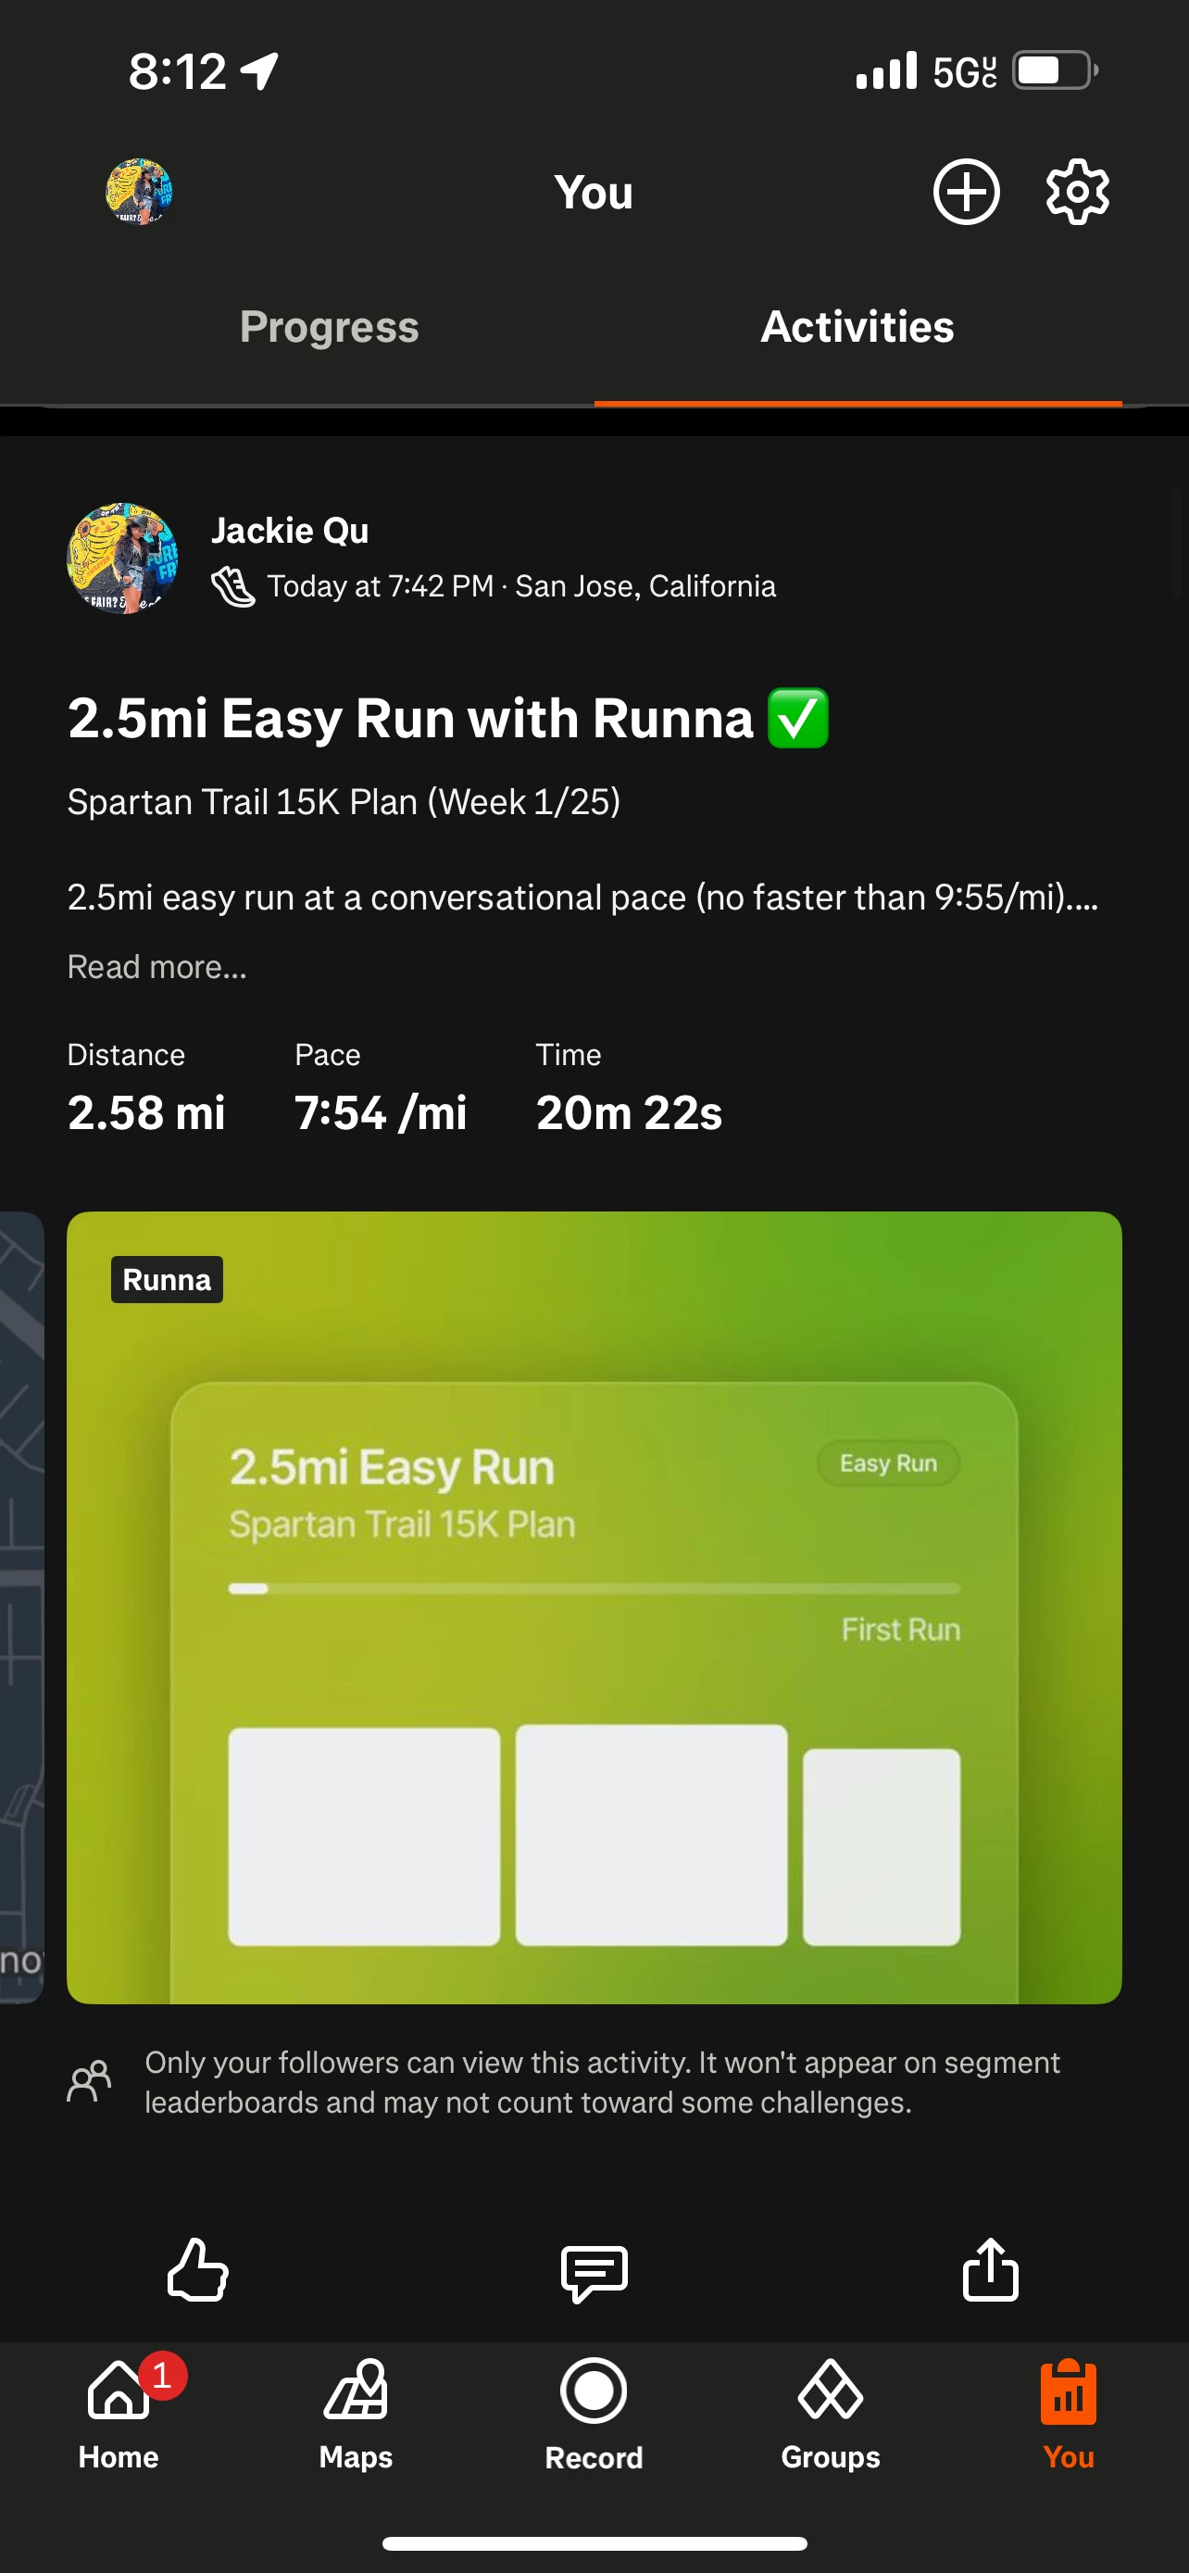Open Maps in bottom navigation

coord(356,2416)
